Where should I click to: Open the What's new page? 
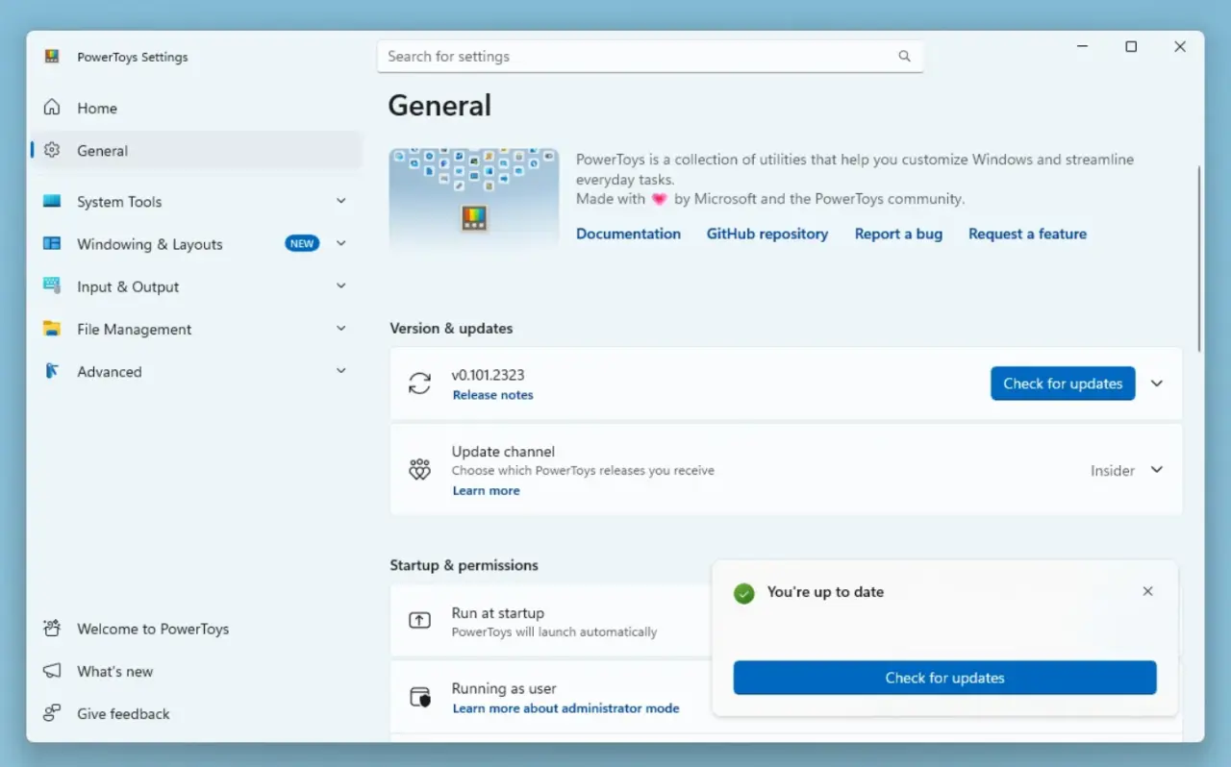click(197, 671)
